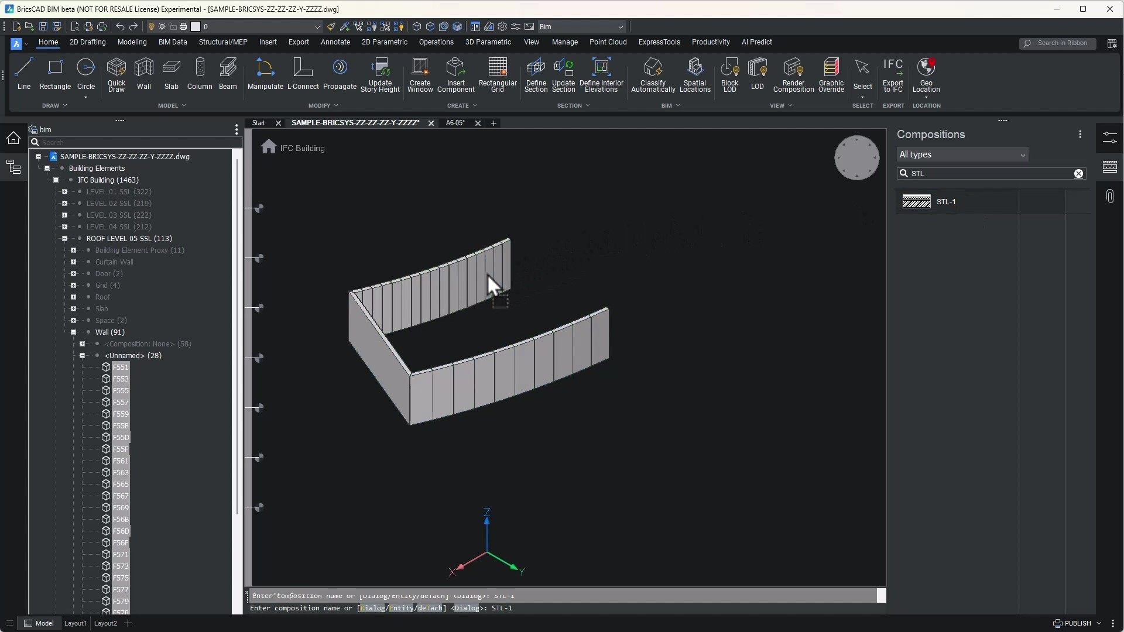This screenshot has width=1124, height=632.
Task: Toggle visibility dot for LEVEL 01 SSL
Action: point(80,192)
